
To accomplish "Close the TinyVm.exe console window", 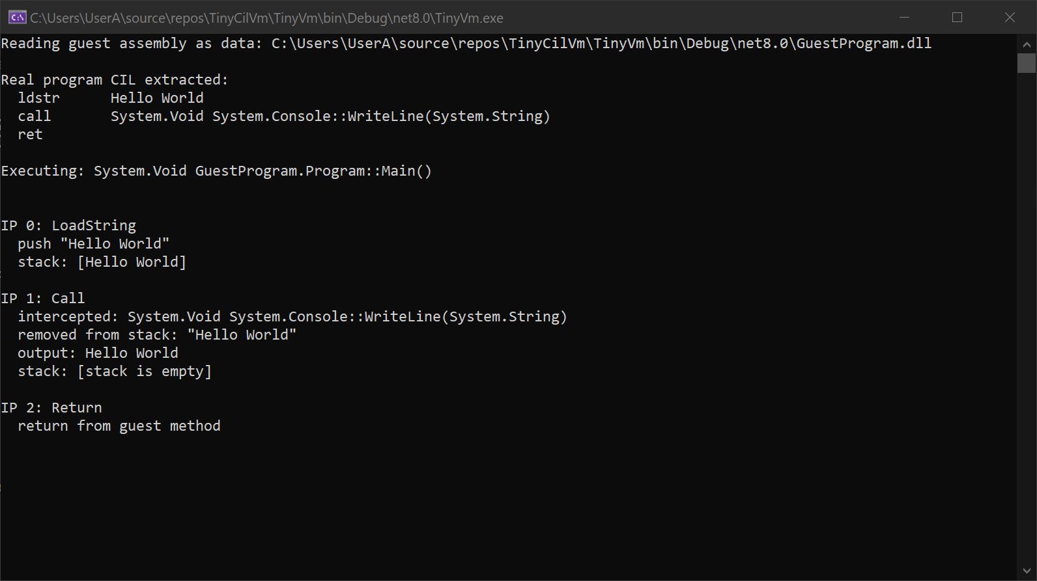I will (x=1010, y=18).
